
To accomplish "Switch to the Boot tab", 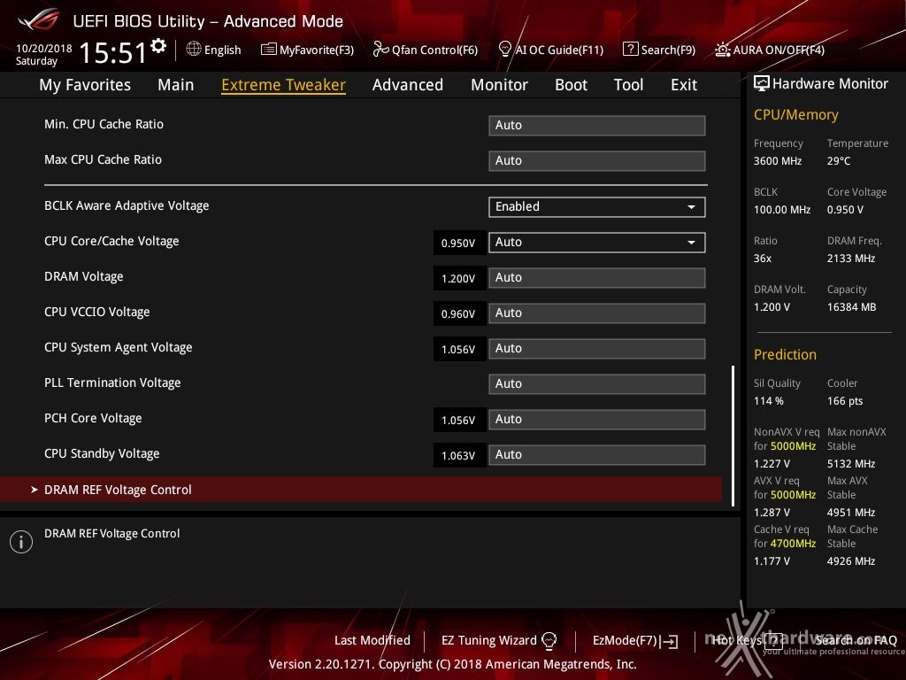I will (571, 85).
